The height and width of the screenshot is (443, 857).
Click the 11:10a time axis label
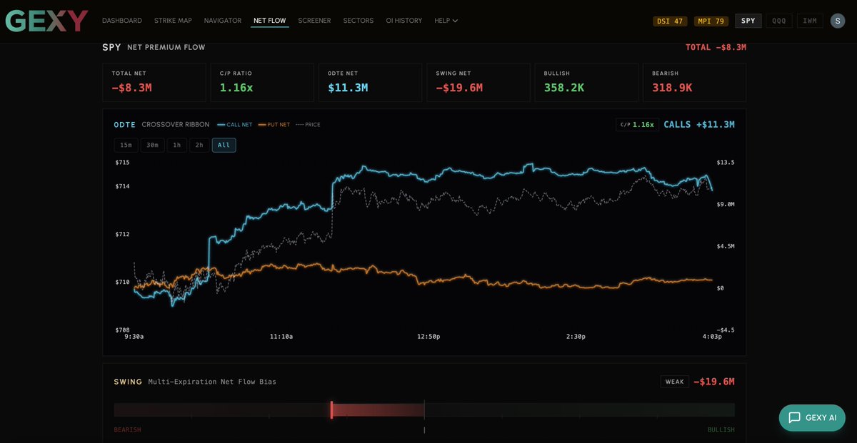281,336
